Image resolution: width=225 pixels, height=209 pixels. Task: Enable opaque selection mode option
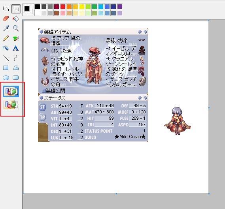pos(11,91)
